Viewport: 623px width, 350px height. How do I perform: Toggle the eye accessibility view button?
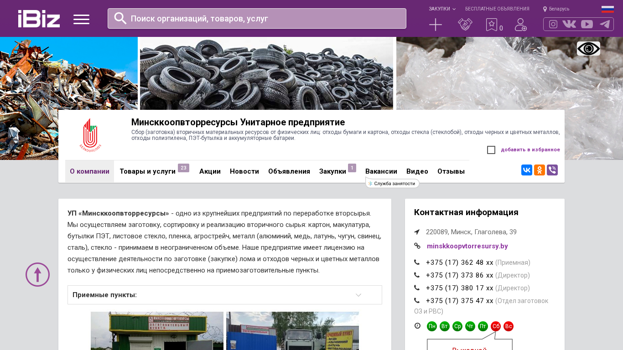[588, 49]
